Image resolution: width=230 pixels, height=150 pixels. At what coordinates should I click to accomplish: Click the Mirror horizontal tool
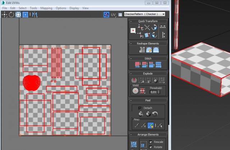click(35, 15)
